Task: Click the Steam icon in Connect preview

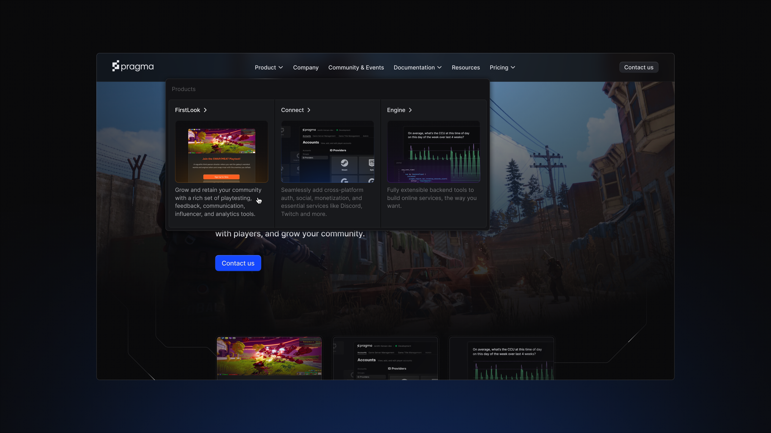Action: (x=344, y=163)
